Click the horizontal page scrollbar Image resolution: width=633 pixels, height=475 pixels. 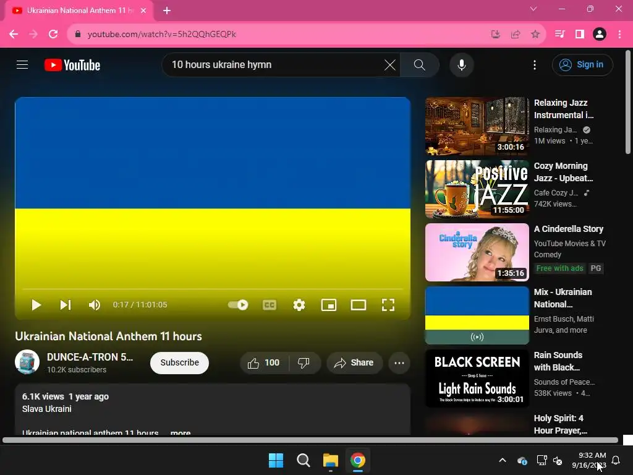(310, 440)
